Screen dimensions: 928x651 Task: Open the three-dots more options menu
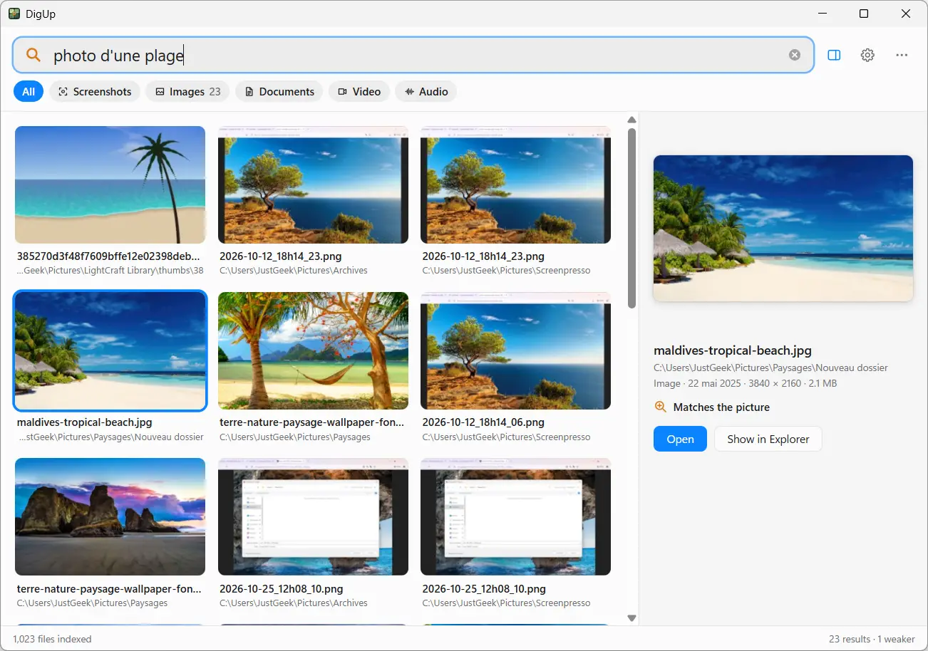(x=902, y=55)
